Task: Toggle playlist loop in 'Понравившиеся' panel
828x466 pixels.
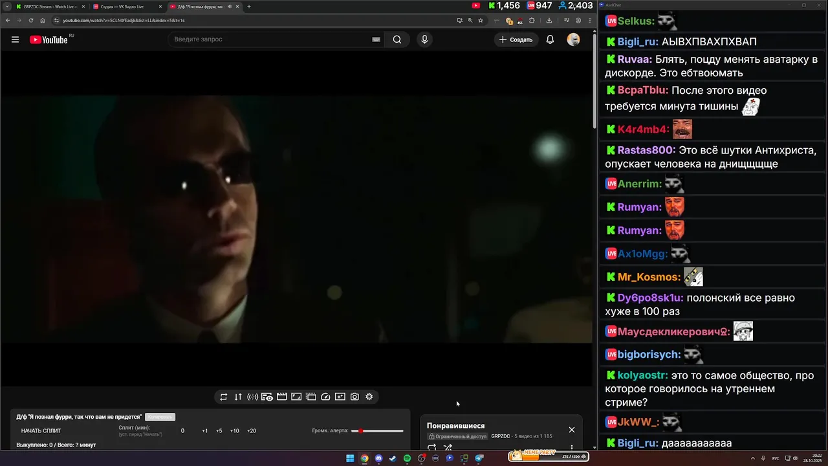Action: 432,447
